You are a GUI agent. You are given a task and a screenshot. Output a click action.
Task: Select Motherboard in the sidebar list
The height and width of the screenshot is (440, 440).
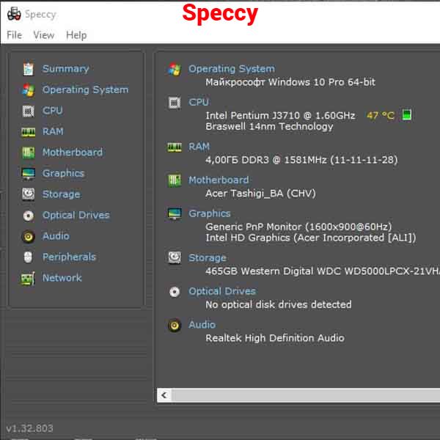[x=73, y=152]
